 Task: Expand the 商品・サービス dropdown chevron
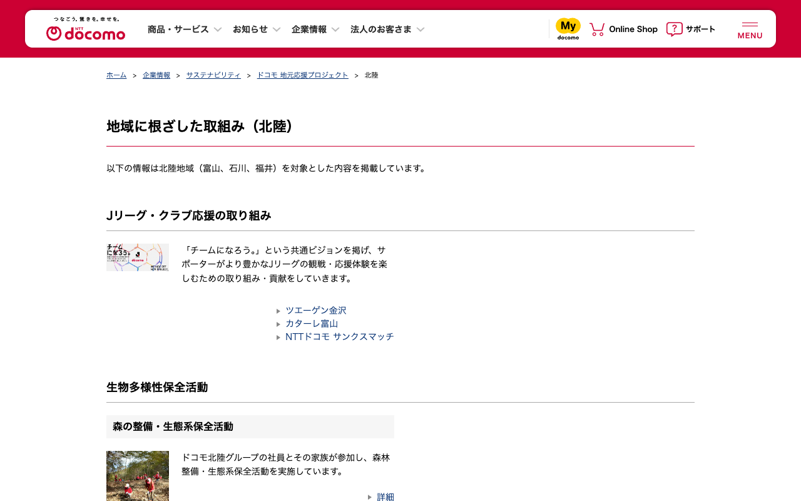tap(218, 29)
